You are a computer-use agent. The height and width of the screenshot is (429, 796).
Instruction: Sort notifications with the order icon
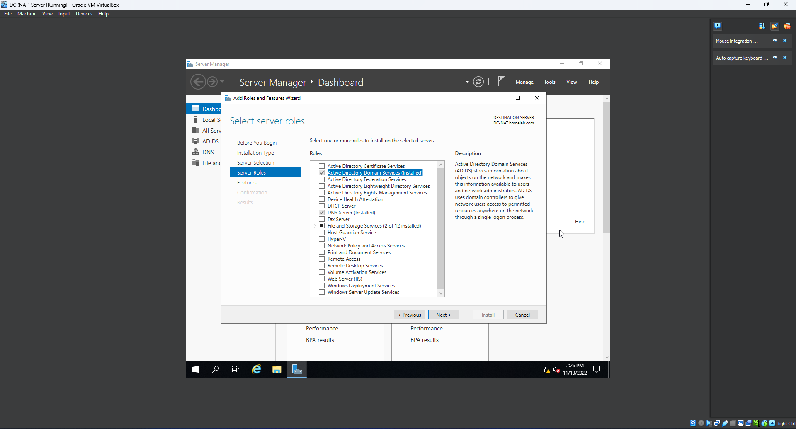tap(762, 26)
